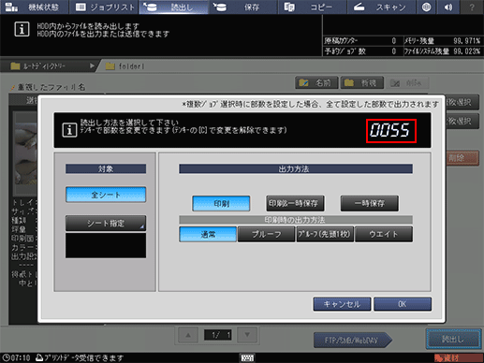Click the info icon in top message area

[x=22, y=30]
